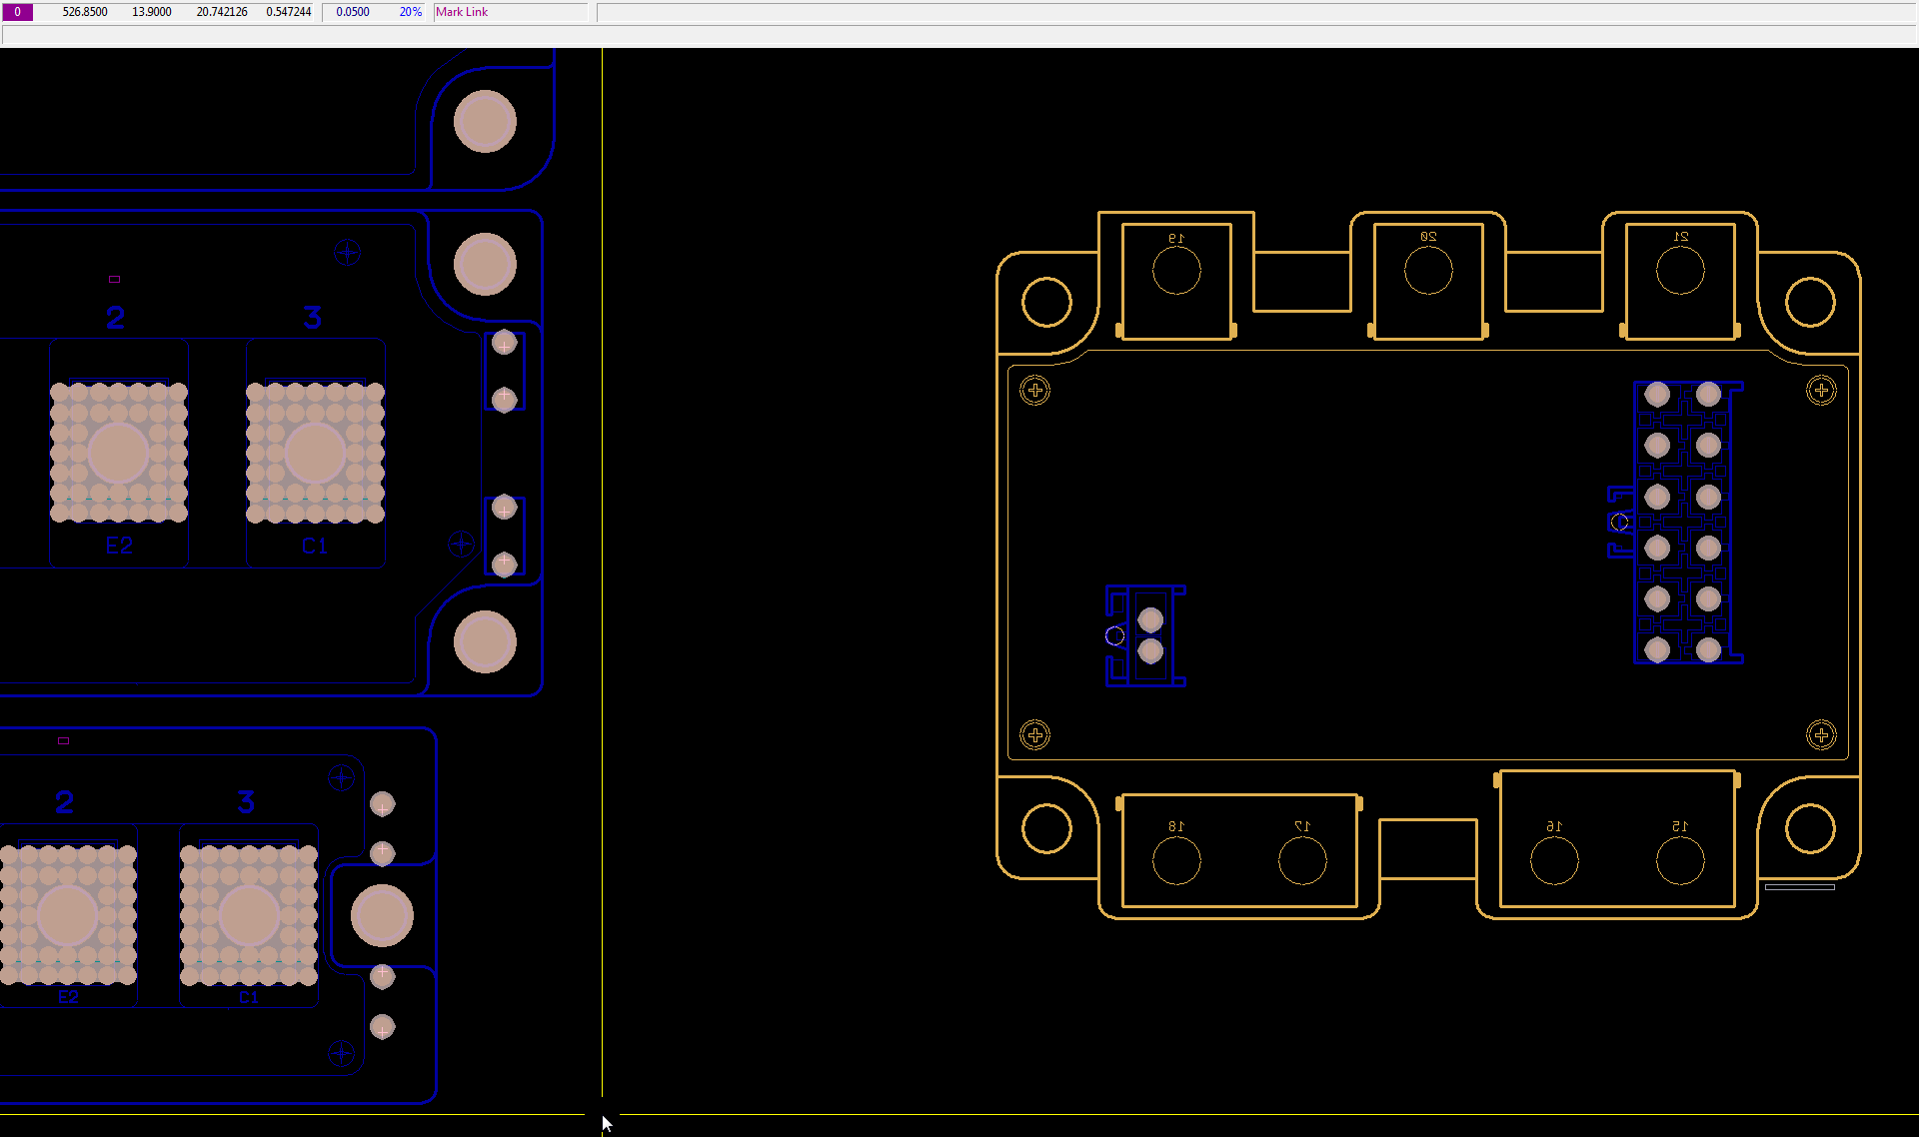Click the top-right screw mark inside orange outline
Viewport: 1919px width, 1137px height.
coord(1821,390)
